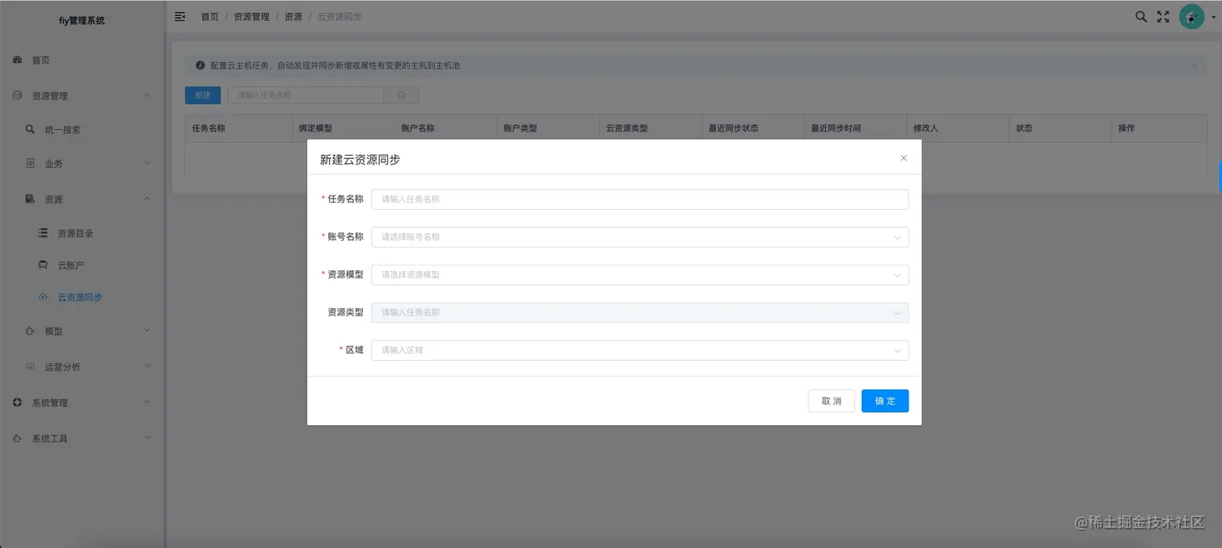Click 资源 in the breadcrumb
The height and width of the screenshot is (548, 1222).
(x=293, y=17)
